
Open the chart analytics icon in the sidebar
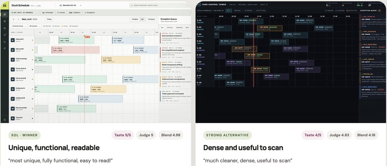click(5, 42)
